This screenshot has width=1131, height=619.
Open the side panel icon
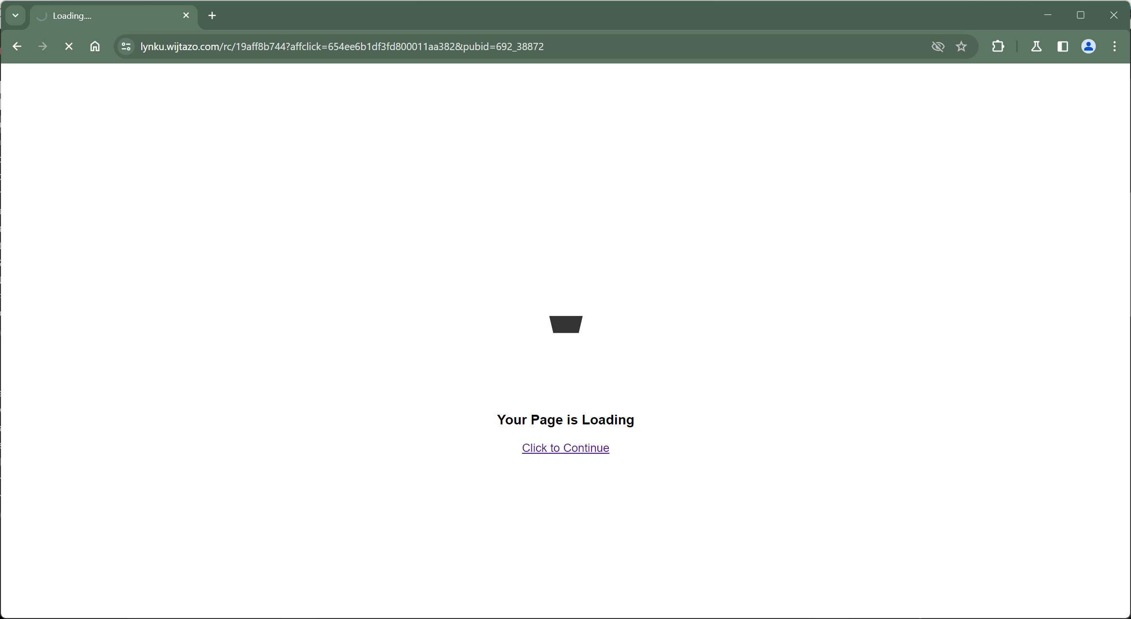pos(1063,46)
